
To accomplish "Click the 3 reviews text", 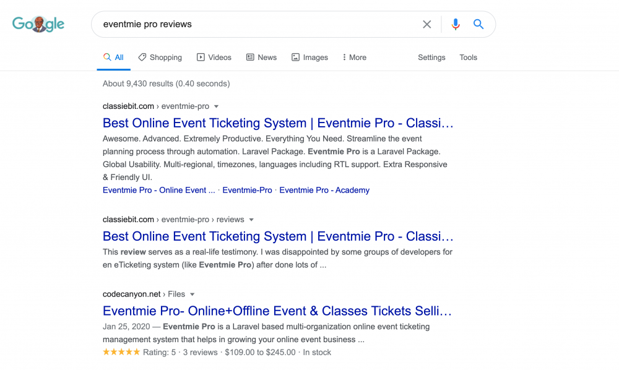I will [x=200, y=352].
